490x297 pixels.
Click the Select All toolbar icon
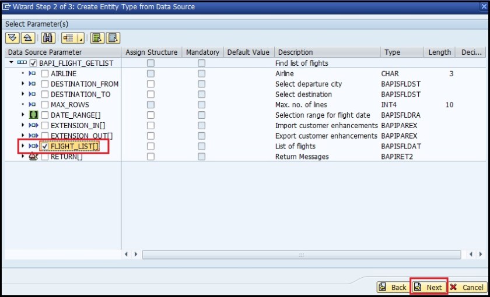(97, 38)
